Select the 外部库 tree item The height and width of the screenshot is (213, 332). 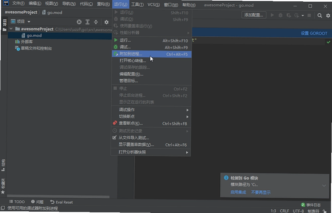click(24, 42)
